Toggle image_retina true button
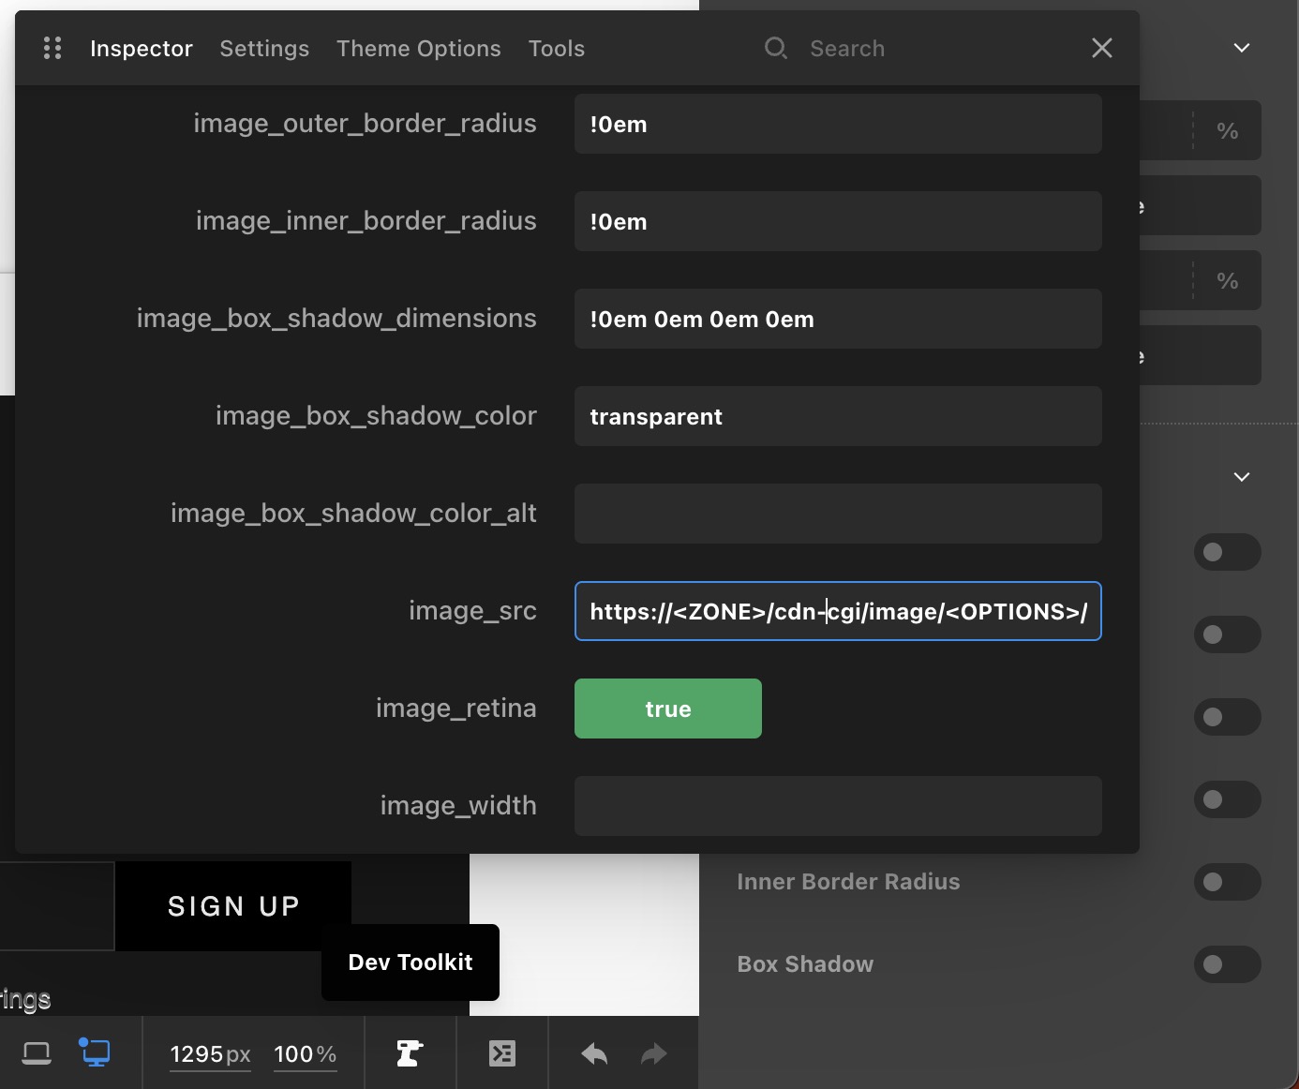The height and width of the screenshot is (1089, 1299). [x=667, y=709]
